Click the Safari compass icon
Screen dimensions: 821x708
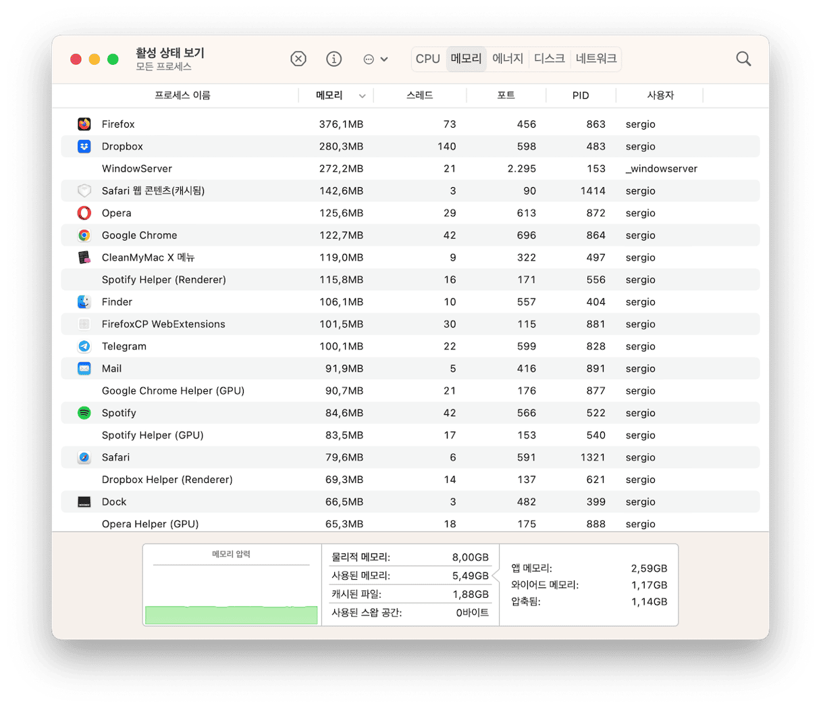pos(84,457)
